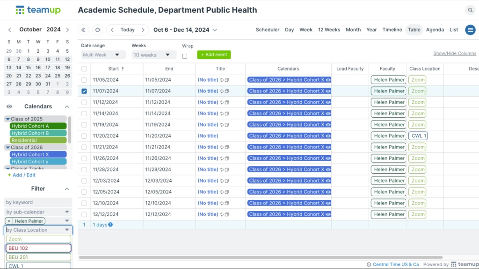The height and width of the screenshot is (269, 479).
Task: Check the 11/28/2024 row checkbox
Action: (84, 170)
